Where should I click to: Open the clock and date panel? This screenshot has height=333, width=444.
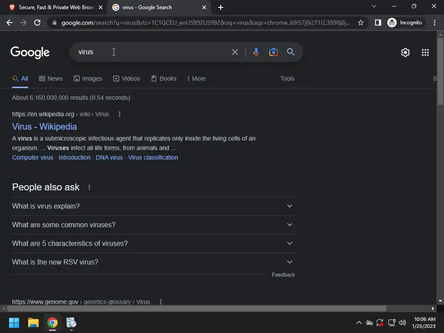tap(424, 323)
